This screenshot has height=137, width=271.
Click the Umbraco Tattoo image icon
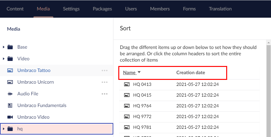[x=10, y=70]
